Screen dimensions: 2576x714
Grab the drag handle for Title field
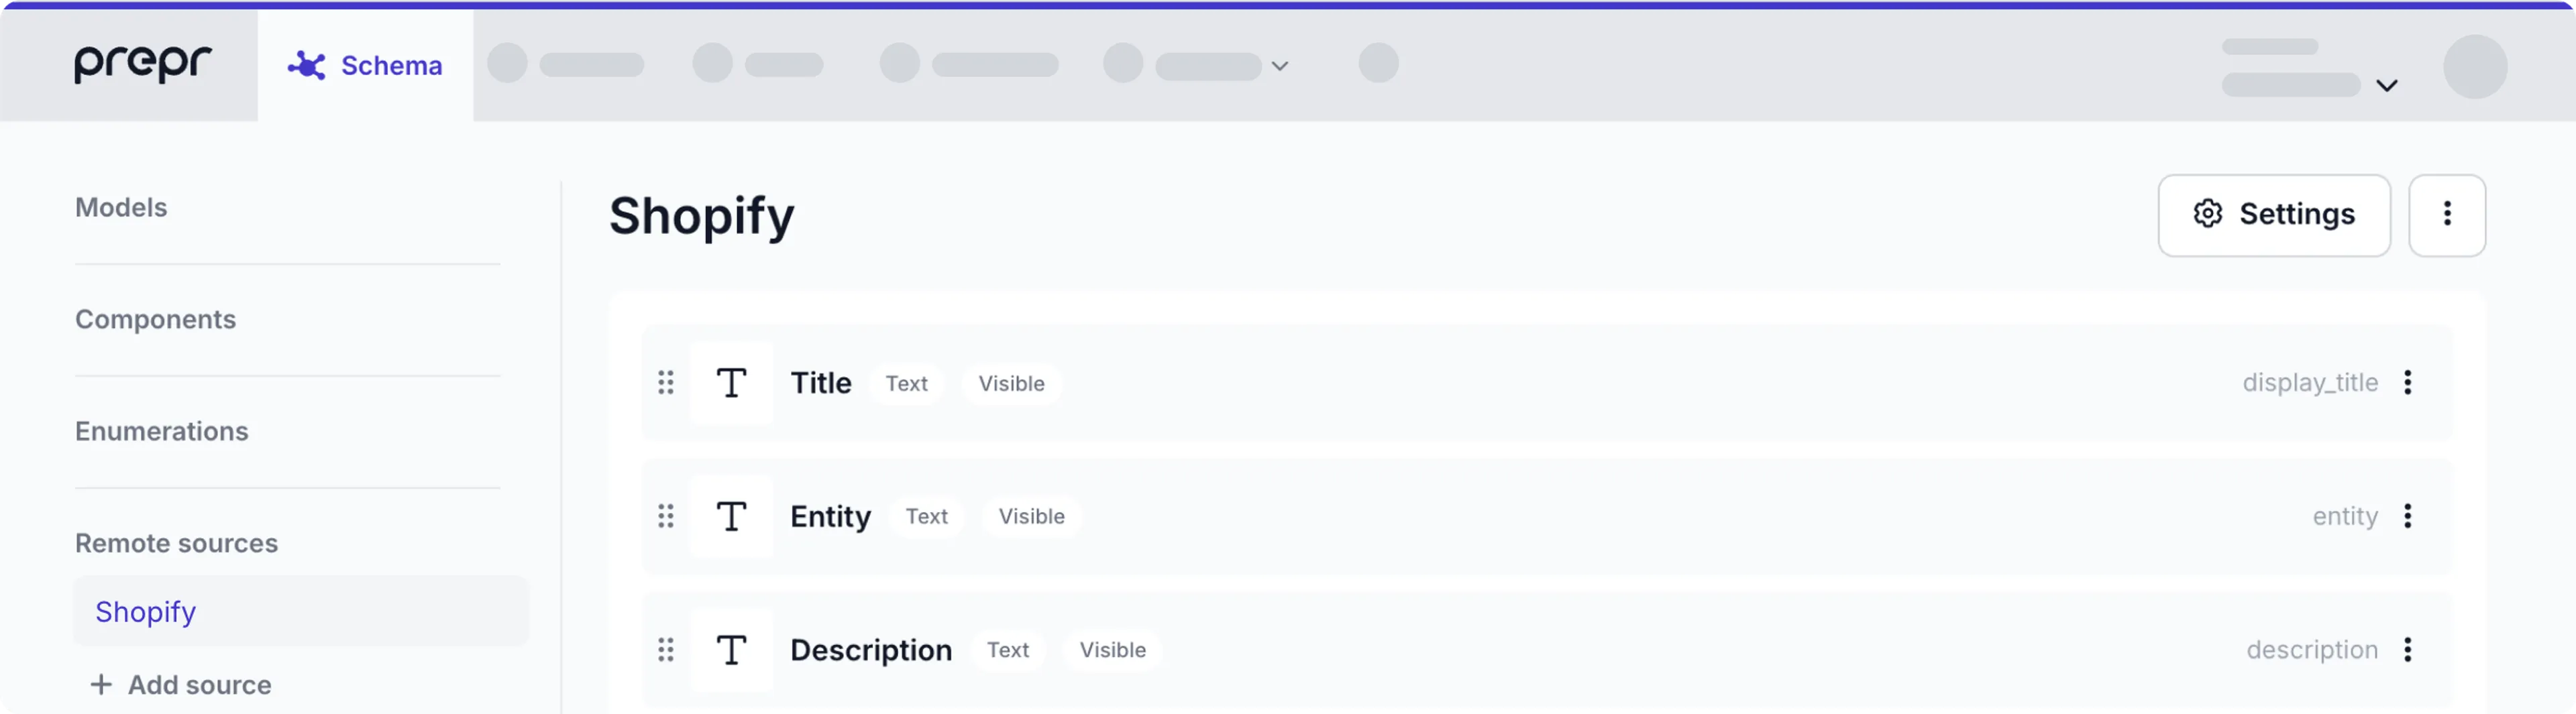click(x=666, y=383)
